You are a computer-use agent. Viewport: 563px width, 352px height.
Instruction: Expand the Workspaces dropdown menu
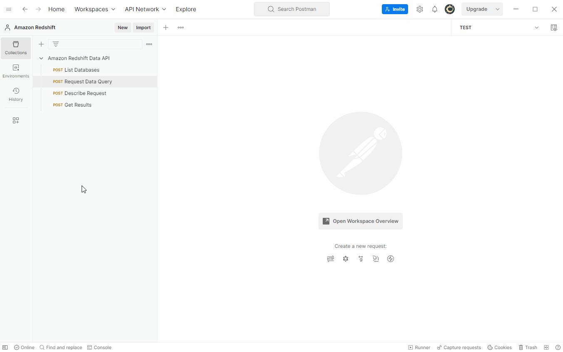coord(95,9)
